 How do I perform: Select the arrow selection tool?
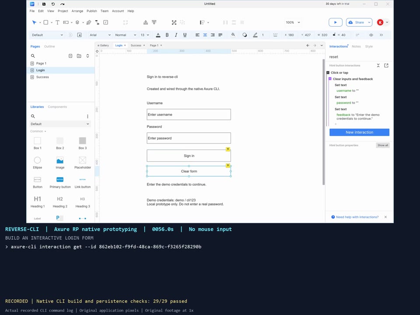click(34, 22)
